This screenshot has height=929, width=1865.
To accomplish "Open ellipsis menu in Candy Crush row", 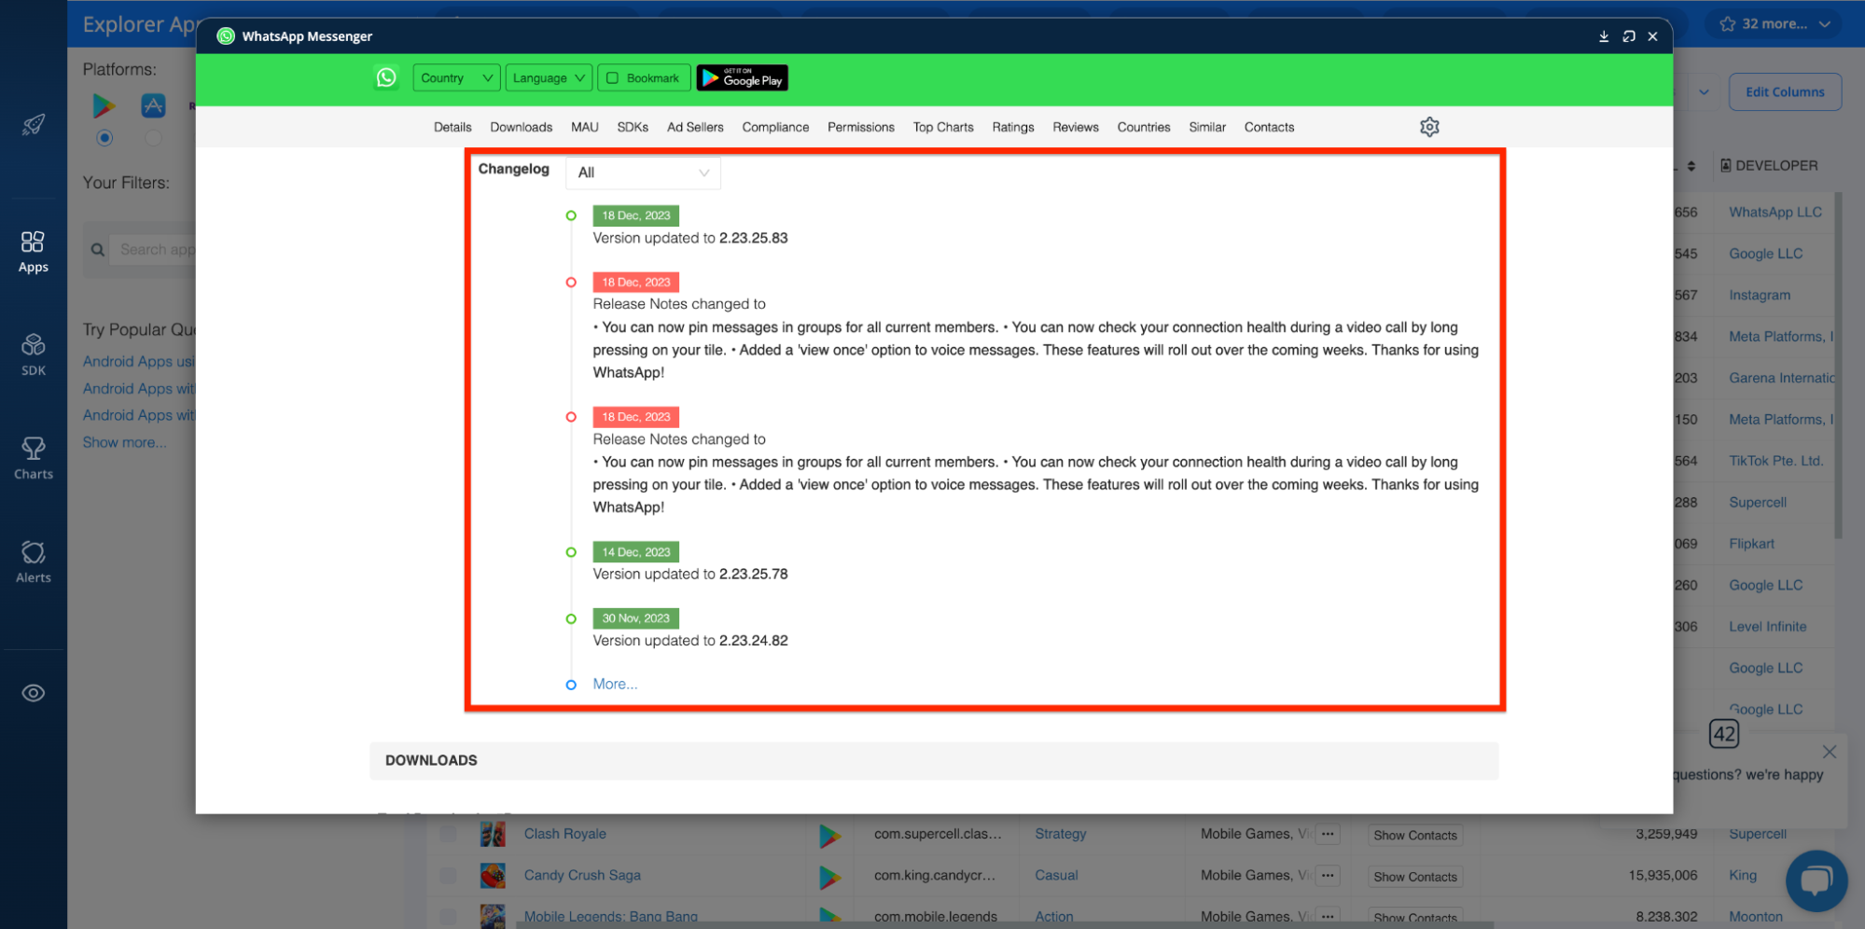I will [x=1328, y=876].
